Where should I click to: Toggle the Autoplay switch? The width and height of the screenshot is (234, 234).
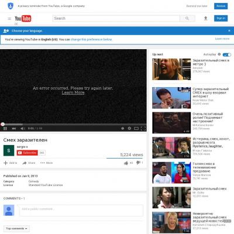(227, 54)
